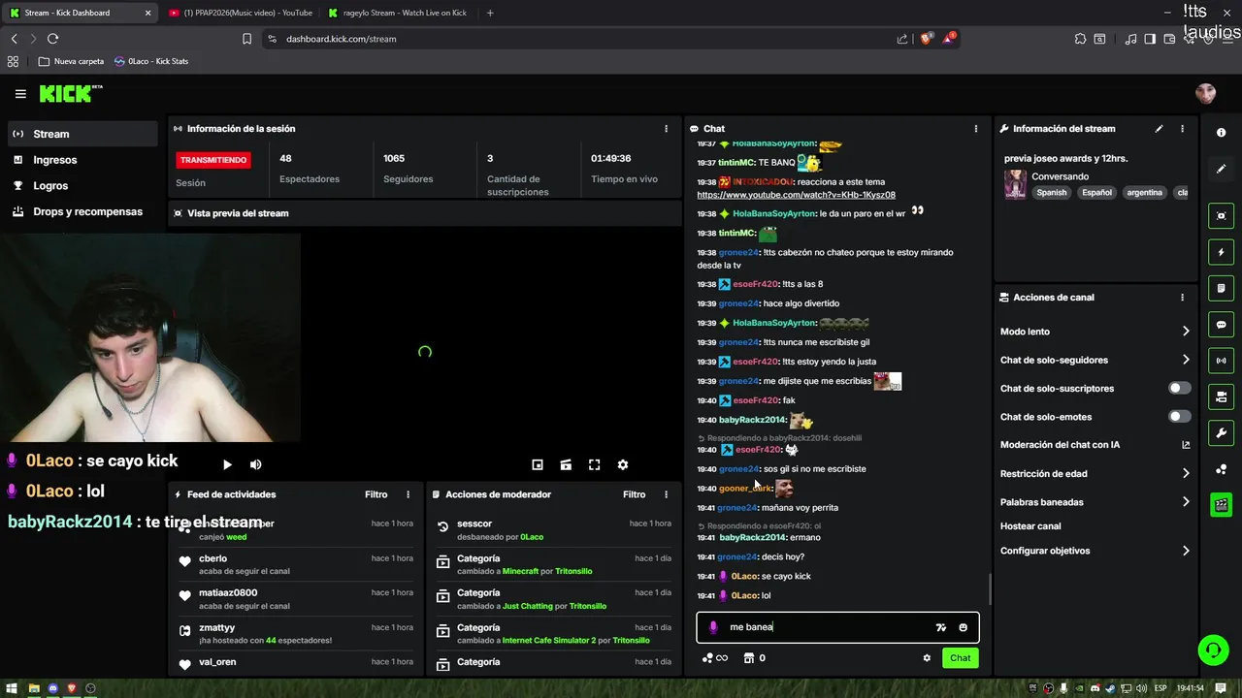Open the hamburger menu beside the Kick logo
This screenshot has width=1242, height=698.
[x=20, y=94]
